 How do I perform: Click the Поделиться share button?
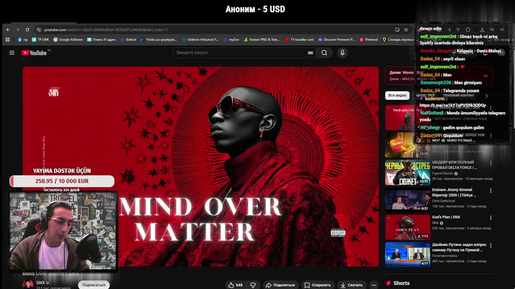280,285
